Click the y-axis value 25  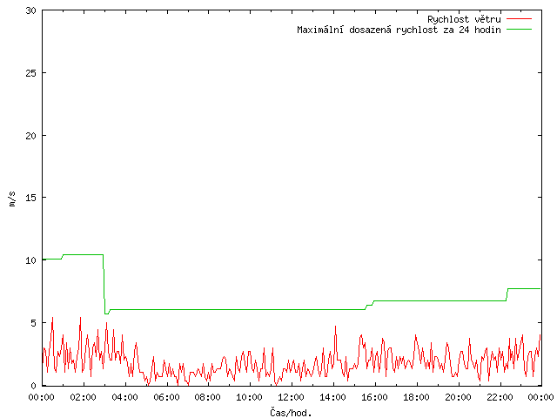[x=31, y=73]
